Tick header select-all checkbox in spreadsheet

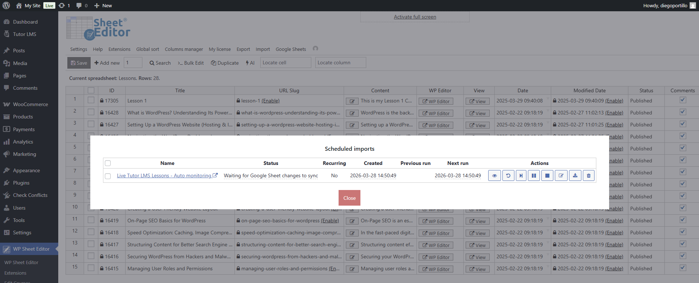tap(91, 90)
